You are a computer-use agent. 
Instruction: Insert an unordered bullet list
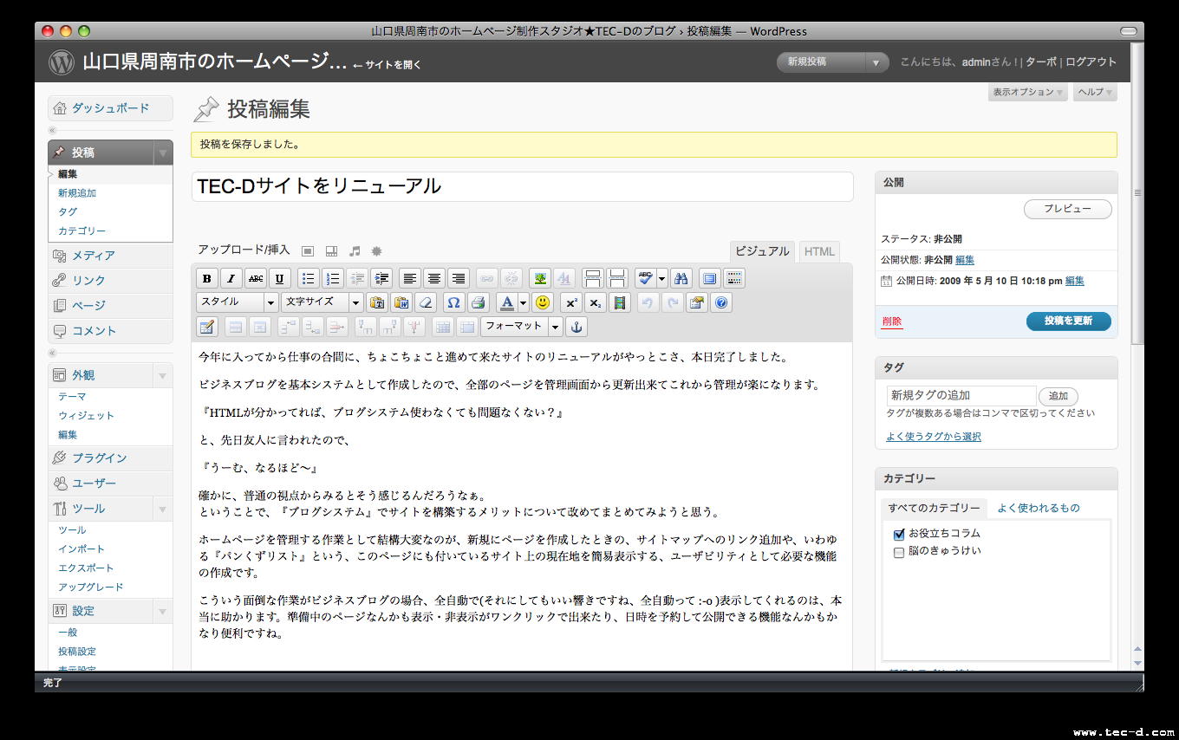click(x=308, y=278)
